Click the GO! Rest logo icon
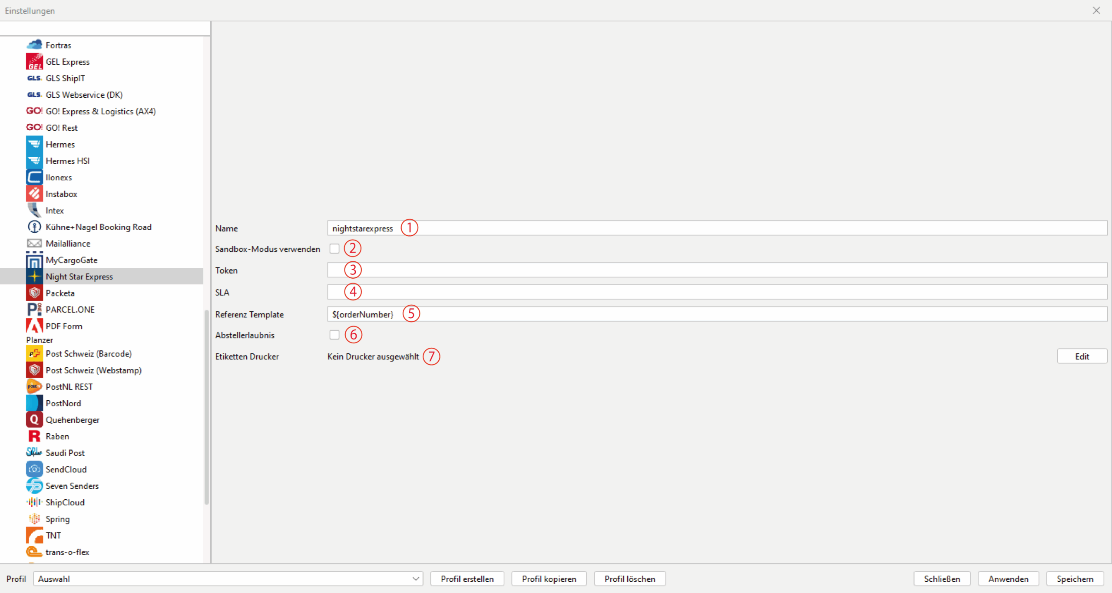 [x=34, y=128]
